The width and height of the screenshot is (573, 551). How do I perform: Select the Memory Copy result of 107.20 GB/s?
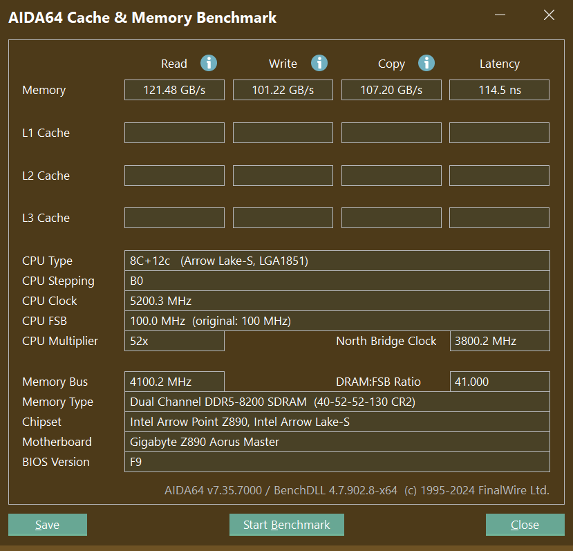pos(391,90)
